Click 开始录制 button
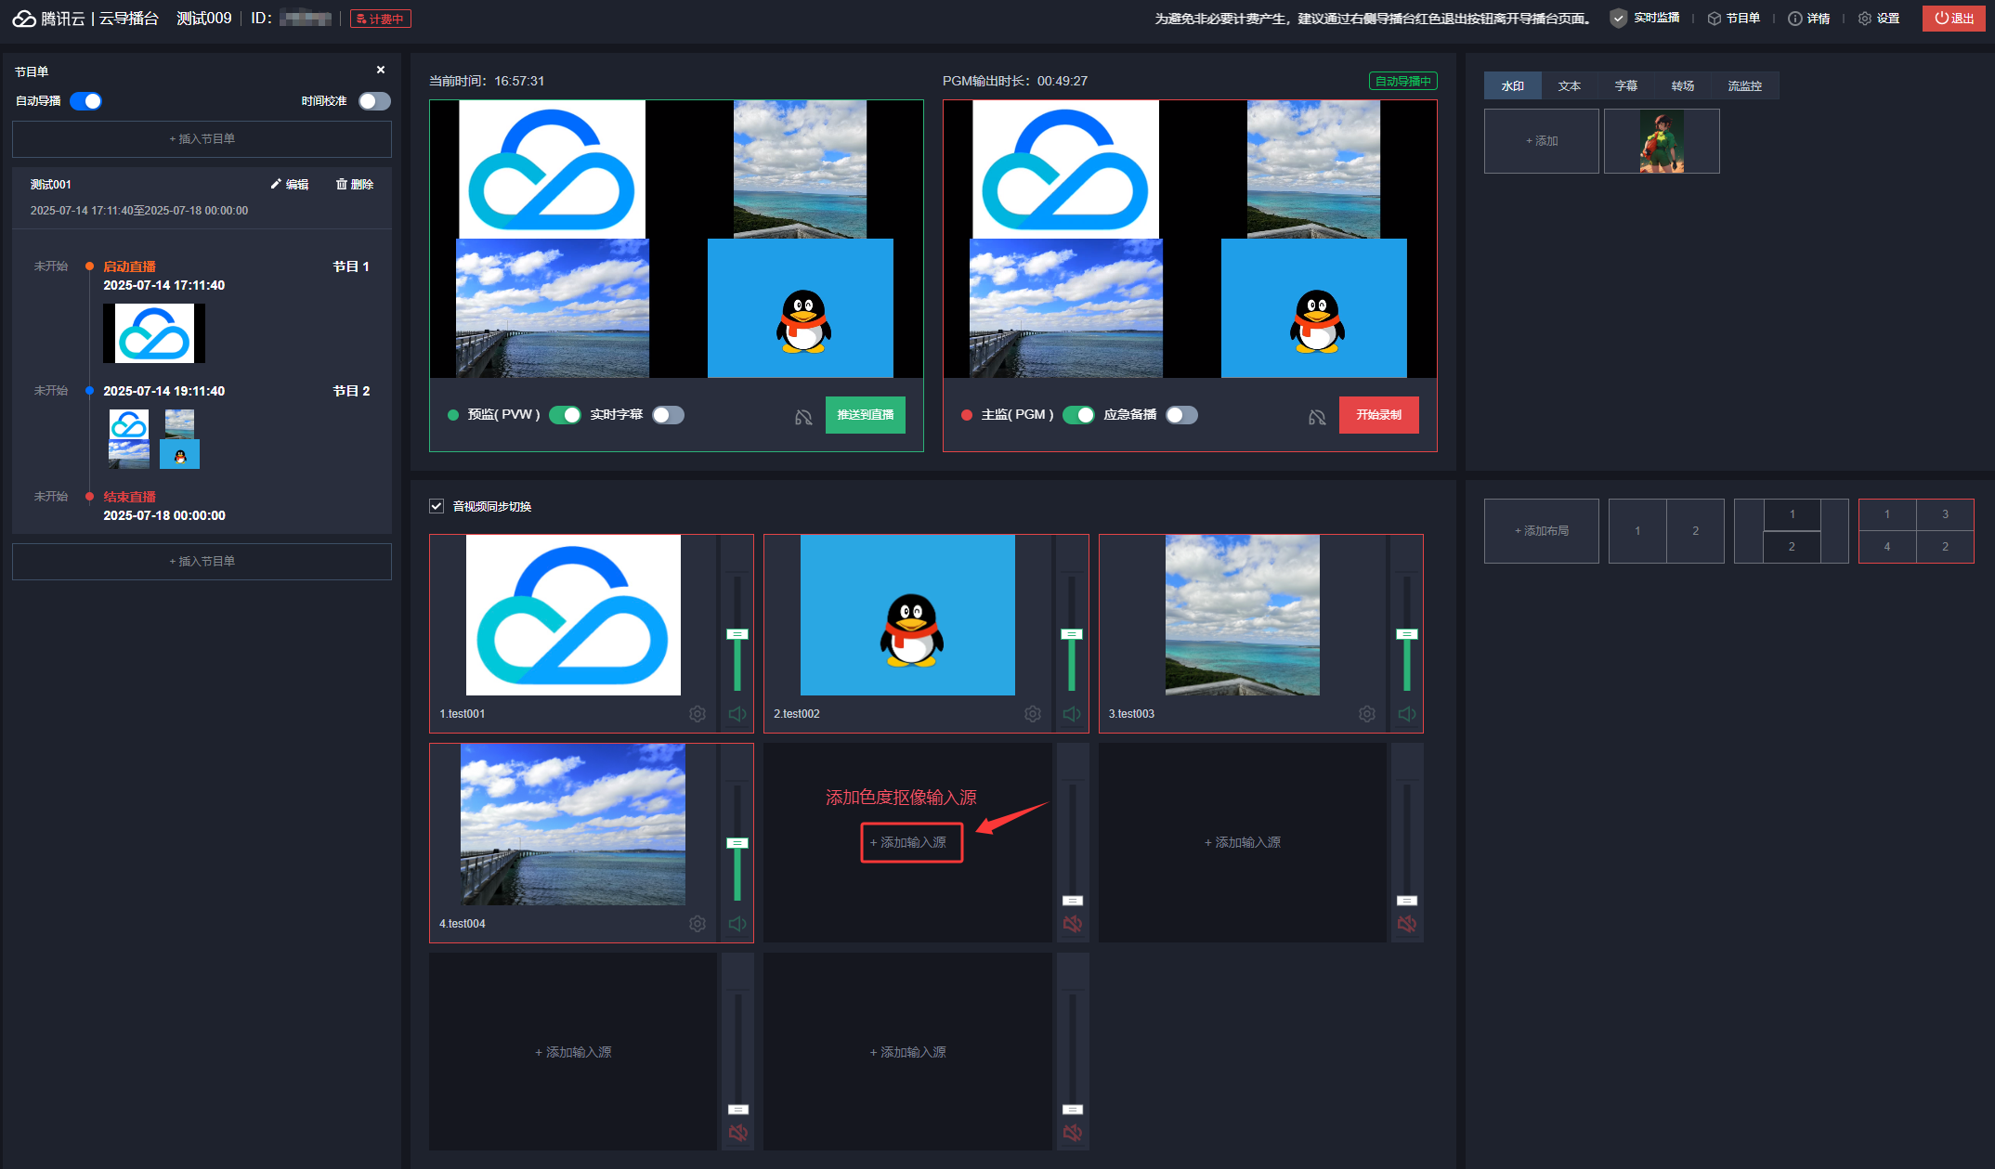This screenshot has width=1995, height=1169. [1379, 415]
